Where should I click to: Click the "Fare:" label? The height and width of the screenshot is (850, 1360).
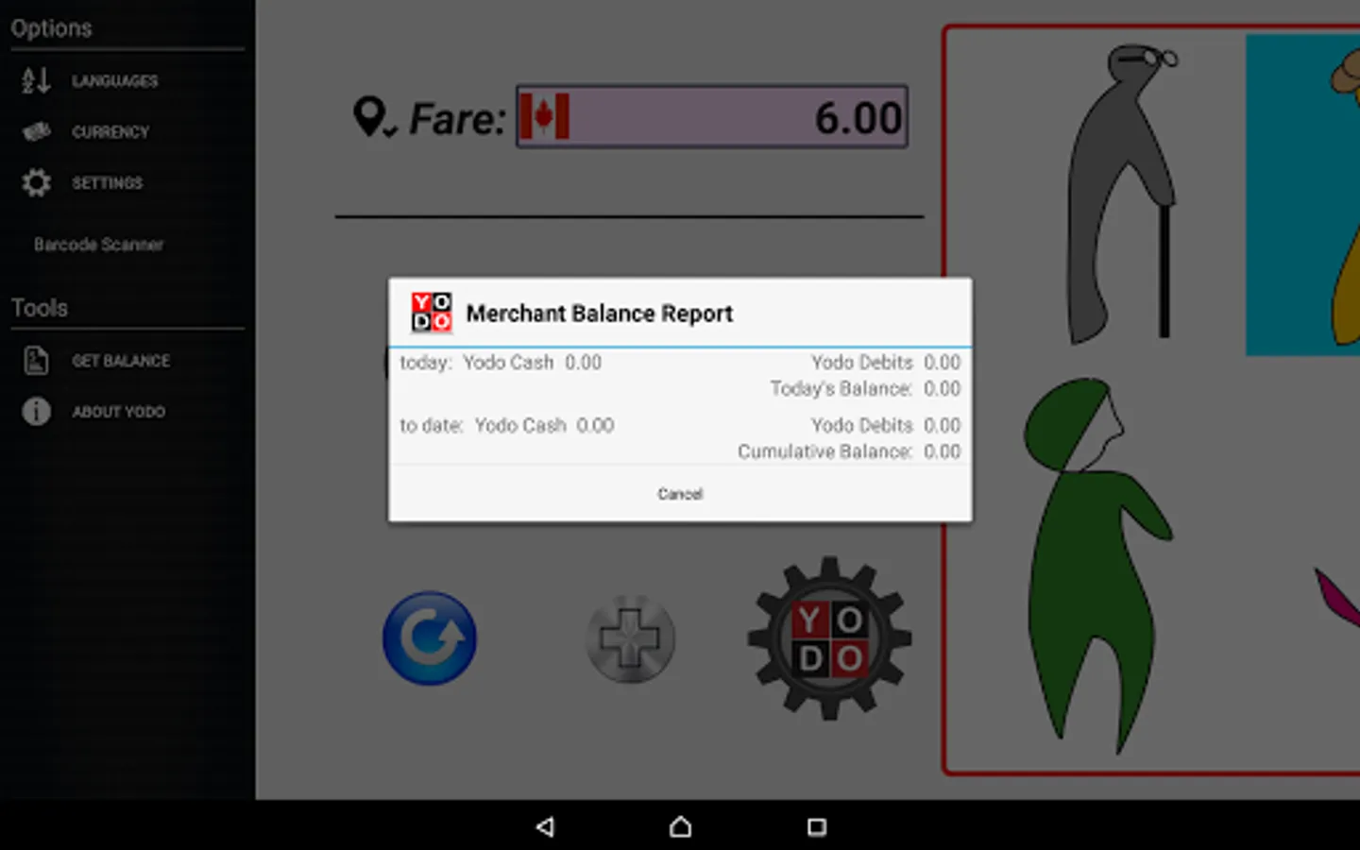458,119
